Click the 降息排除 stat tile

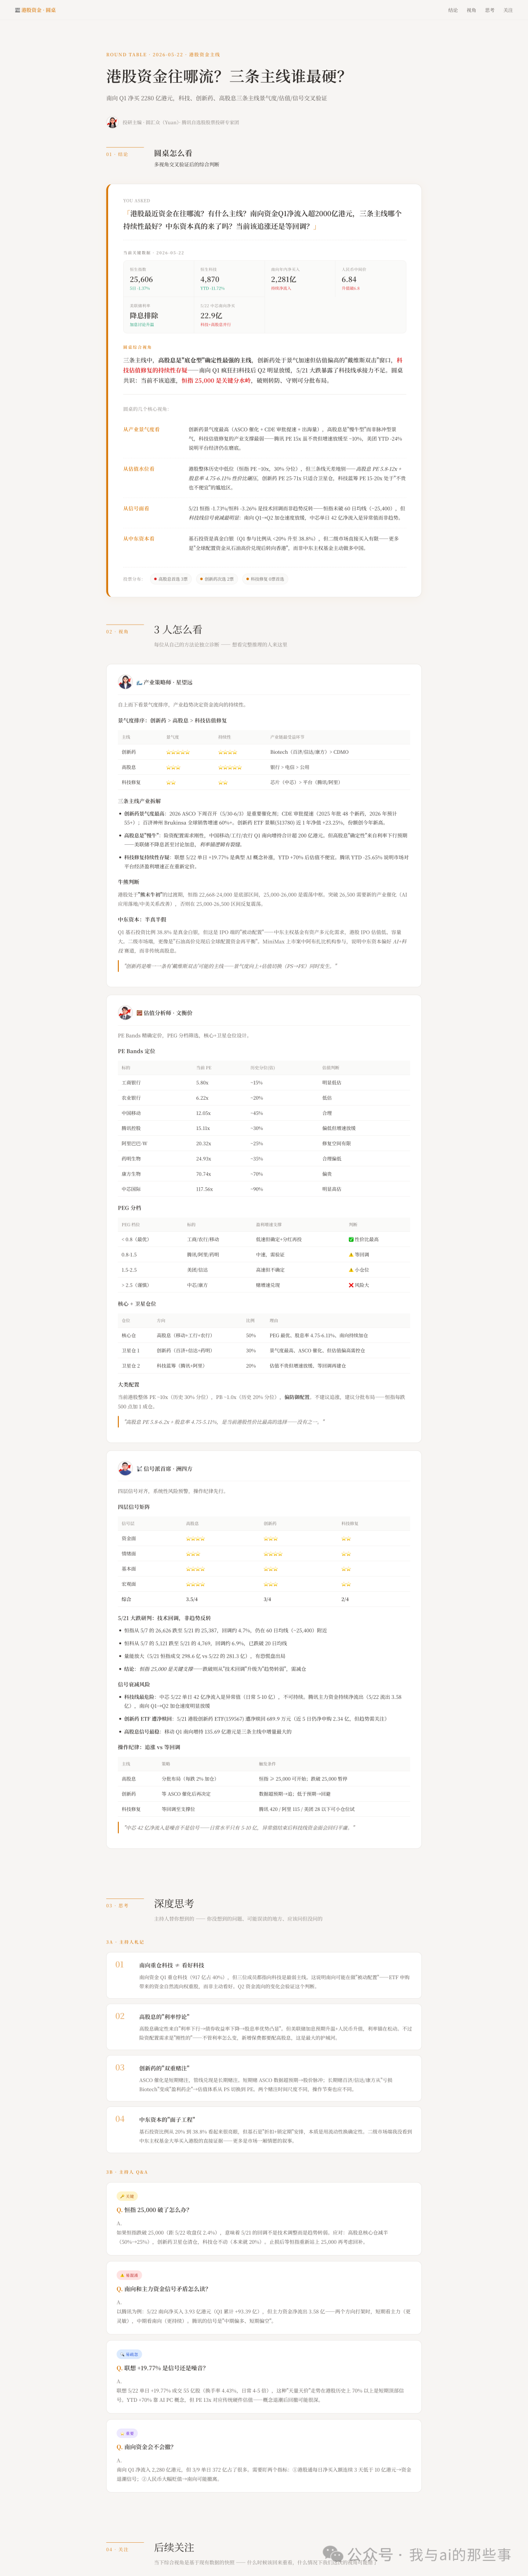(x=158, y=315)
